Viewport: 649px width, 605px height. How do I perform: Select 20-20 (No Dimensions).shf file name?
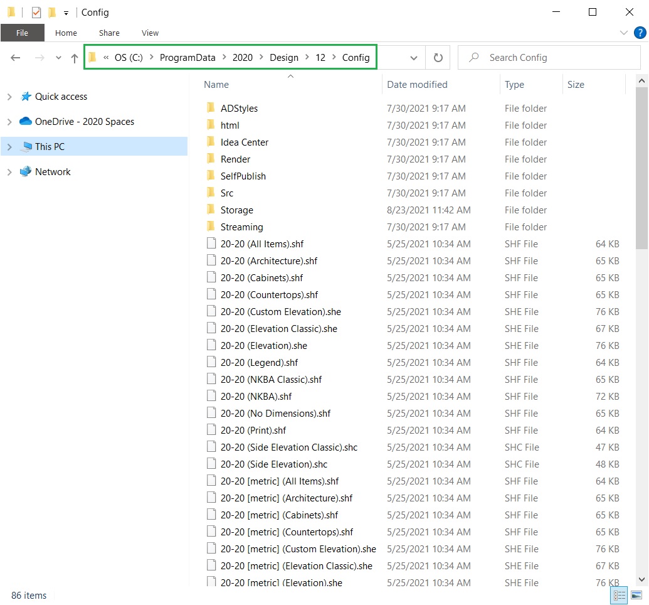coord(276,414)
